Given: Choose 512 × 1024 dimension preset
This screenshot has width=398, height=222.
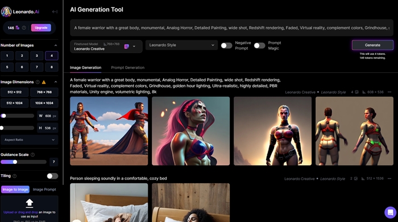Looking at the screenshot, I should [14, 103].
